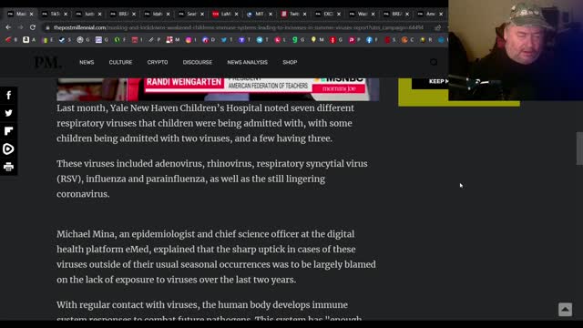Viewport: 583px width, 328px height.
Task: Click the share icon in address bar
Action: [x=437, y=27]
